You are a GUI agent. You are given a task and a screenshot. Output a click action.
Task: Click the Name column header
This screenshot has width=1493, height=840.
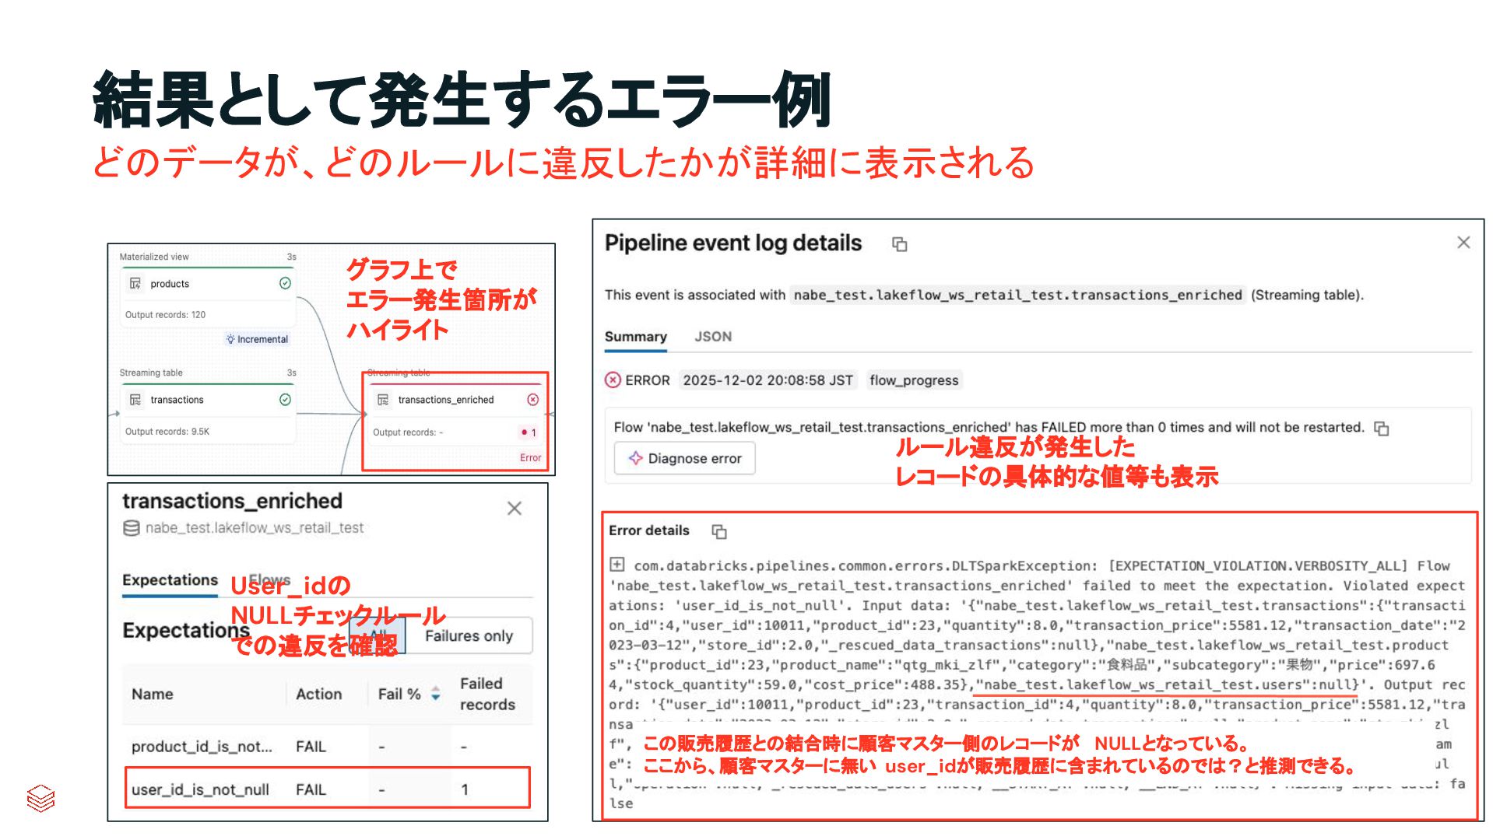coord(153,694)
